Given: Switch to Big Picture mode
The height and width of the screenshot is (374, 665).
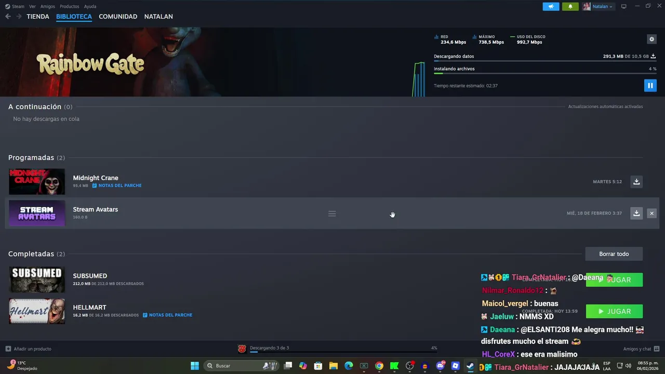Looking at the screenshot, I should (624, 6).
